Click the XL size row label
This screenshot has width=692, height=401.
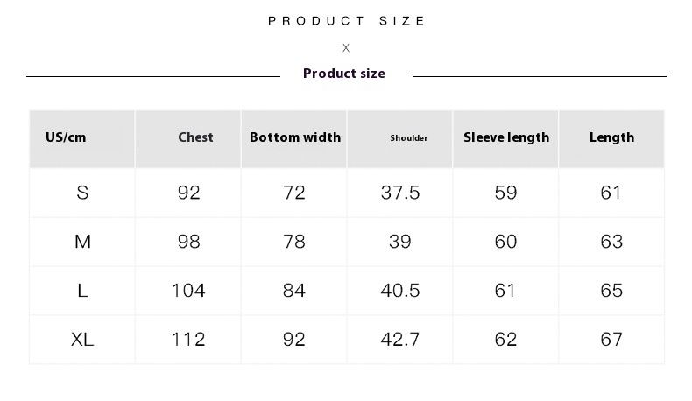pos(82,340)
